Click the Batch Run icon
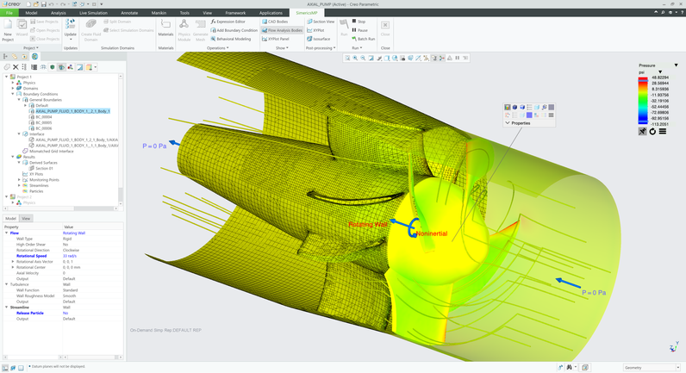686x373 pixels. [363, 39]
